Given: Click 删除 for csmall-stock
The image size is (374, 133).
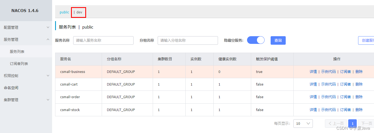Looking at the screenshot, I should coord(359,110).
